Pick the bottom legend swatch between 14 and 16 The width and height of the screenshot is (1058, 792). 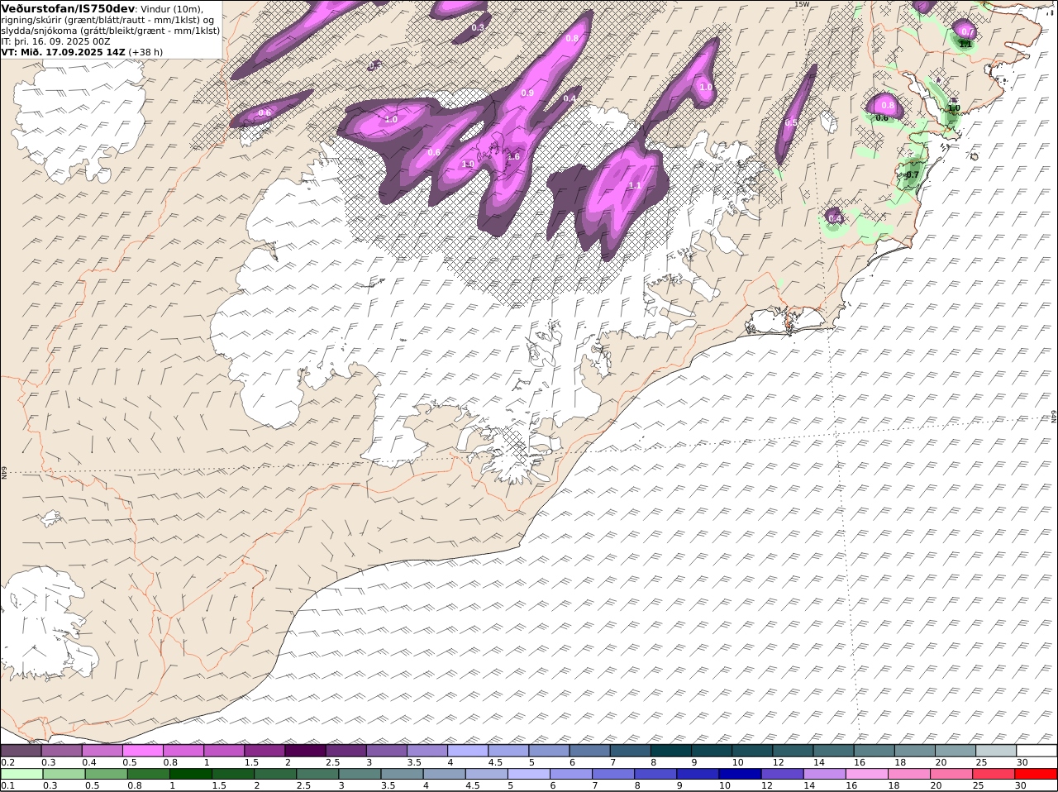[x=825, y=774]
